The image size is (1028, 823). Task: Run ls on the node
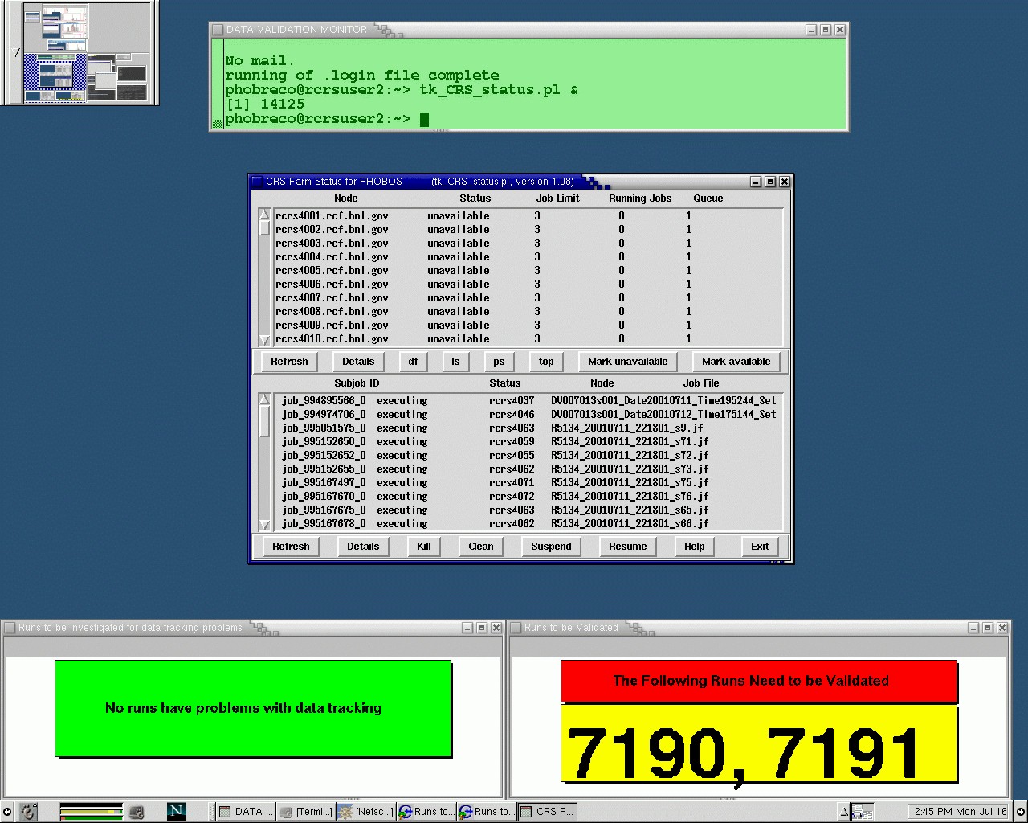coord(455,362)
